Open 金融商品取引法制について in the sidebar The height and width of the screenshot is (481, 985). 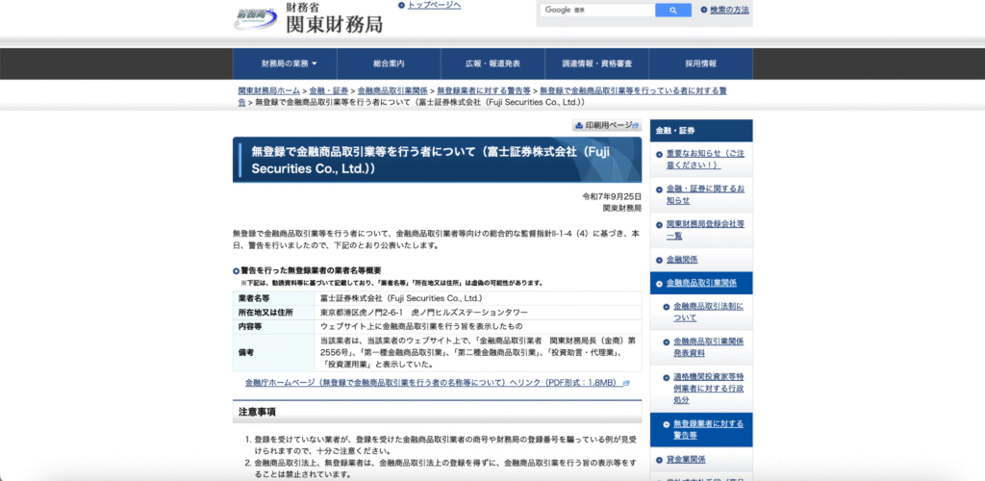[x=708, y=312]
